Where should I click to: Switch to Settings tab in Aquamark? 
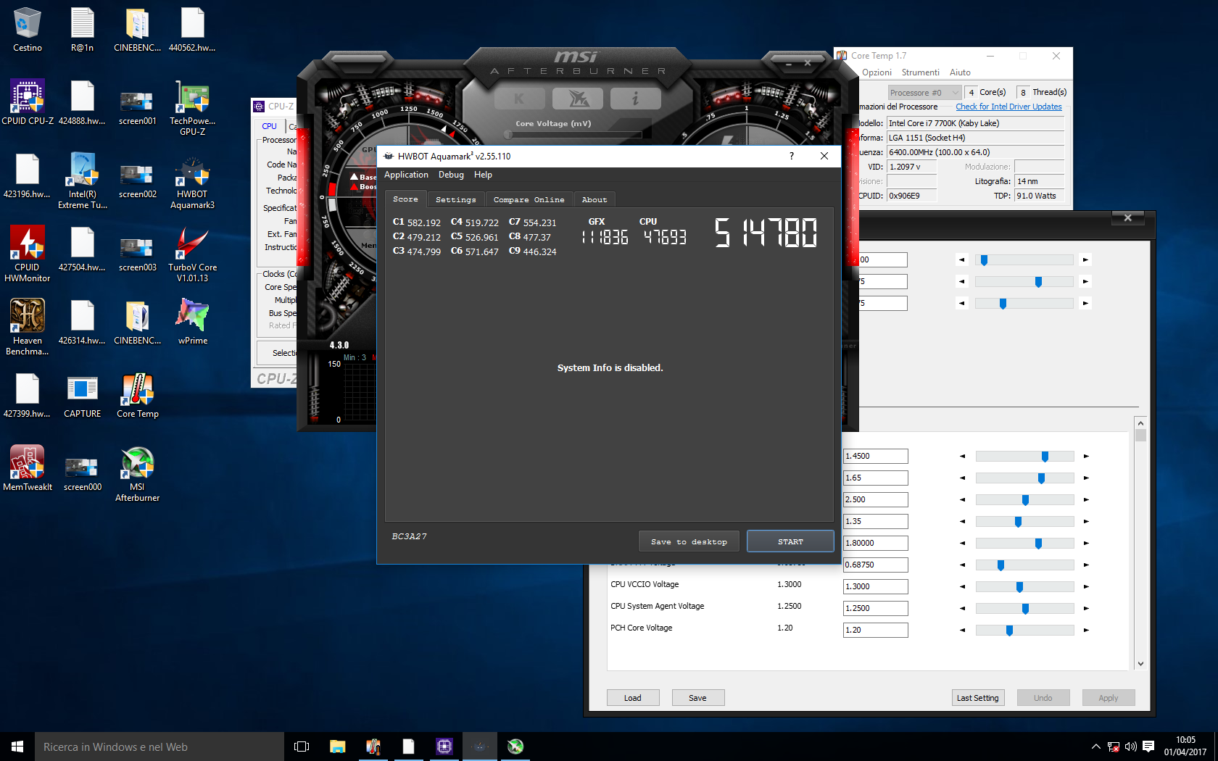coord(456,199)
